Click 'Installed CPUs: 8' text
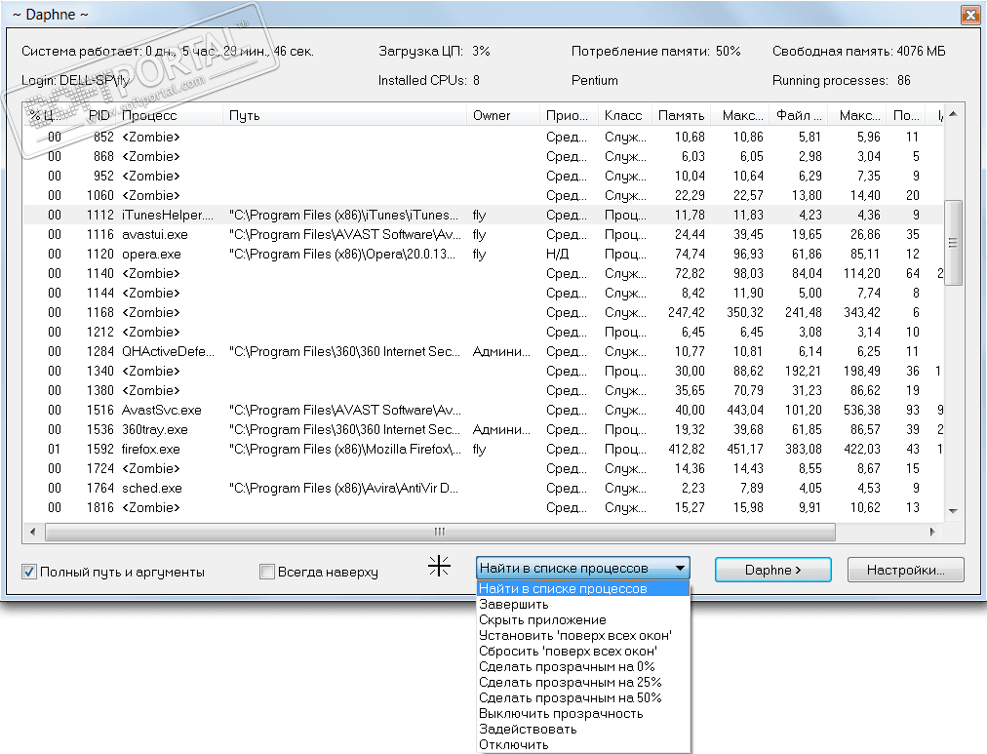 click(429, 81)
